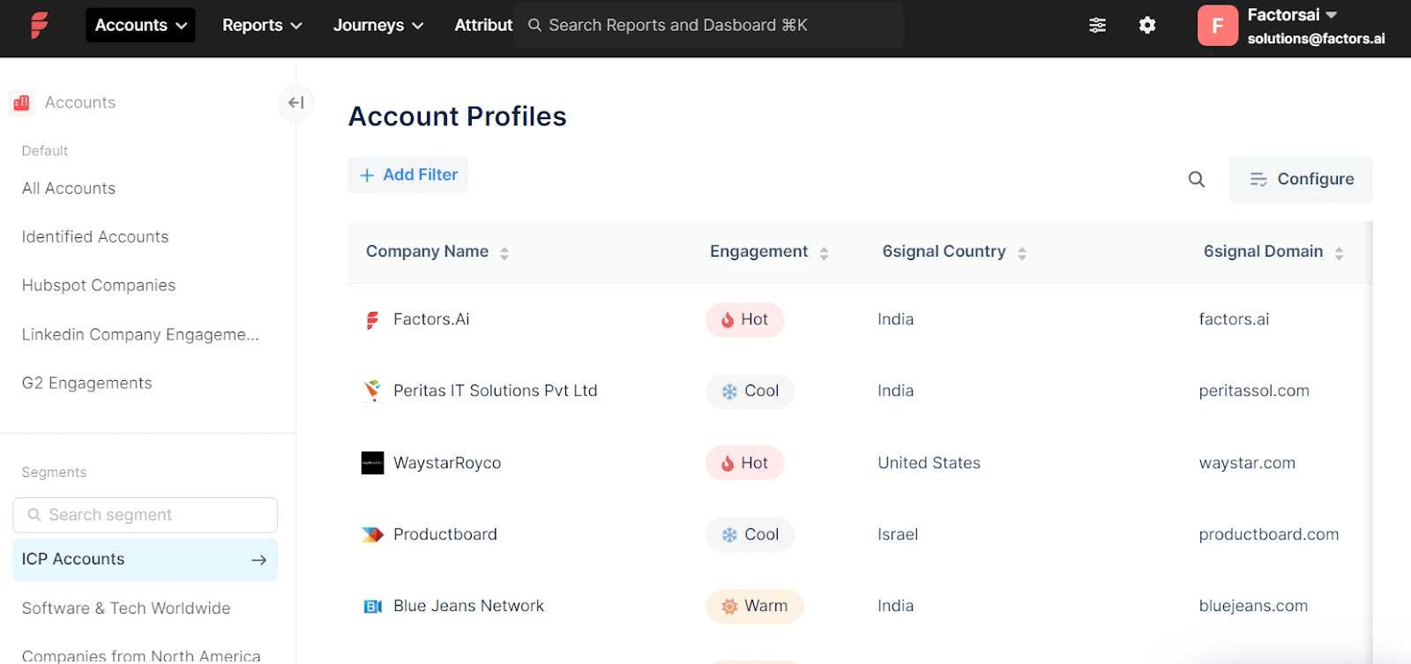
Task: Sort by 6signal Country column
Action: pyautogui.click(x=1021, y=253)
